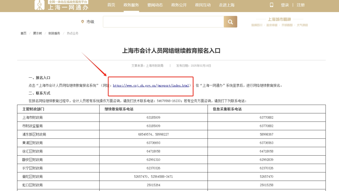Open the 继续教育报名系统 URL link
Viewport: 339px width, 191px height.
(x=152, y=85)
